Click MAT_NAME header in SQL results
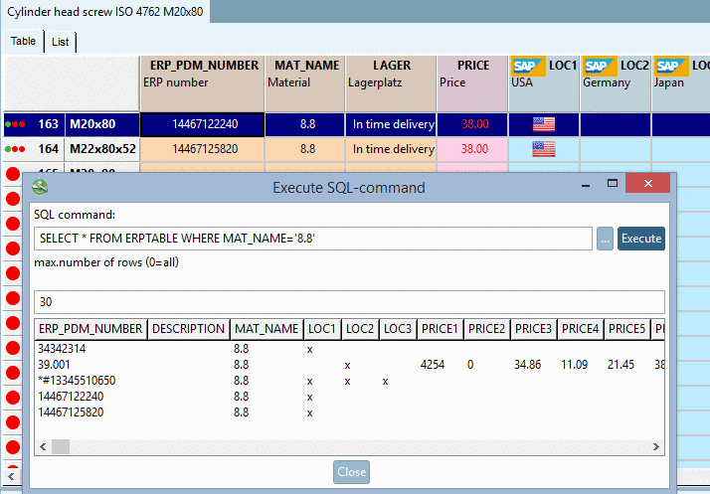The image size is (710, 494). [x=266, y=329]
